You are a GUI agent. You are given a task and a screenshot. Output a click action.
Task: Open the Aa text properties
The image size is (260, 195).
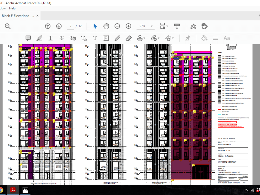point(227,38)
